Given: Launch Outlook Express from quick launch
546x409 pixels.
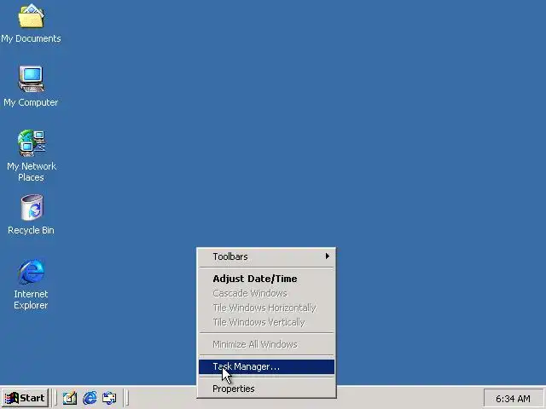Looking at the screenshot, I should tap(109, 398).
